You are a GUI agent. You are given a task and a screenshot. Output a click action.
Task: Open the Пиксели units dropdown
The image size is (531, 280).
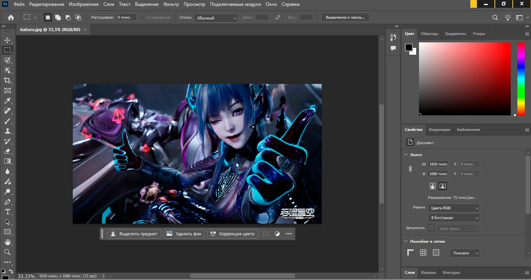pos(464,253)
